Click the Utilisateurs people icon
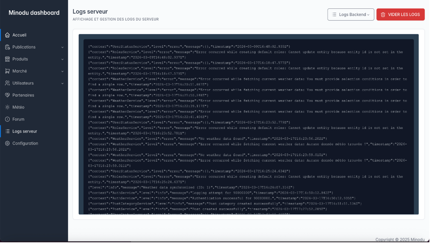 click(8, 83)
